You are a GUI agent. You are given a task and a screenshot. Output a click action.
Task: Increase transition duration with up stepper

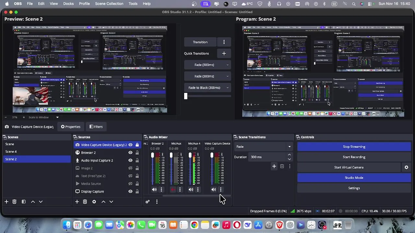click(289, 155)
